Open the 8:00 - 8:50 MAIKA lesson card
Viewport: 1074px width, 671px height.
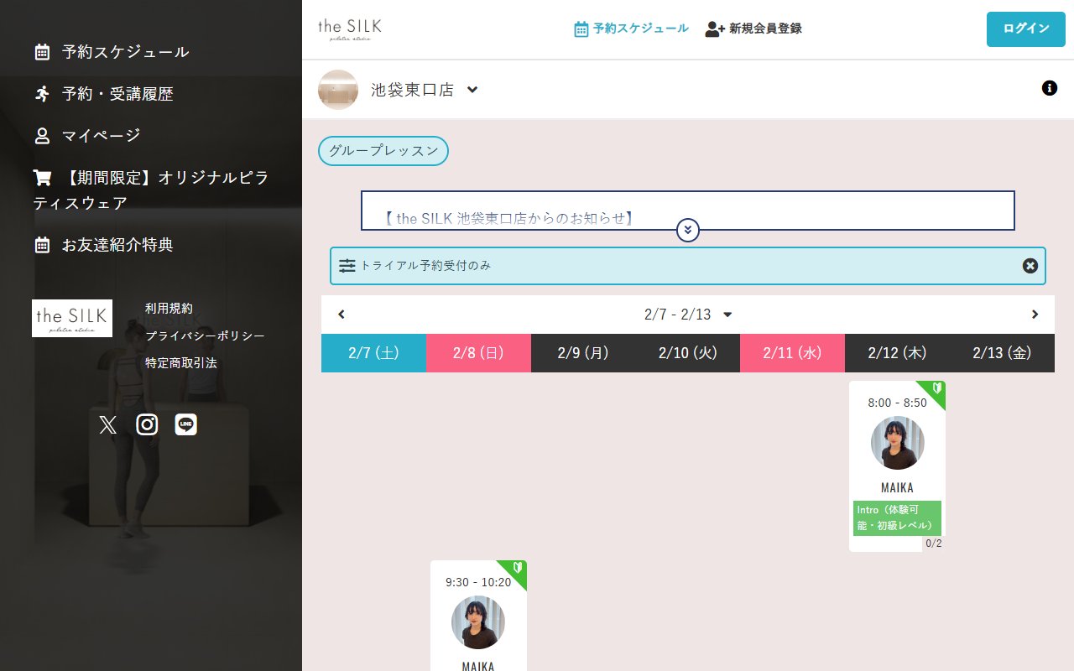pyautogui.click(x=897, y=466)
